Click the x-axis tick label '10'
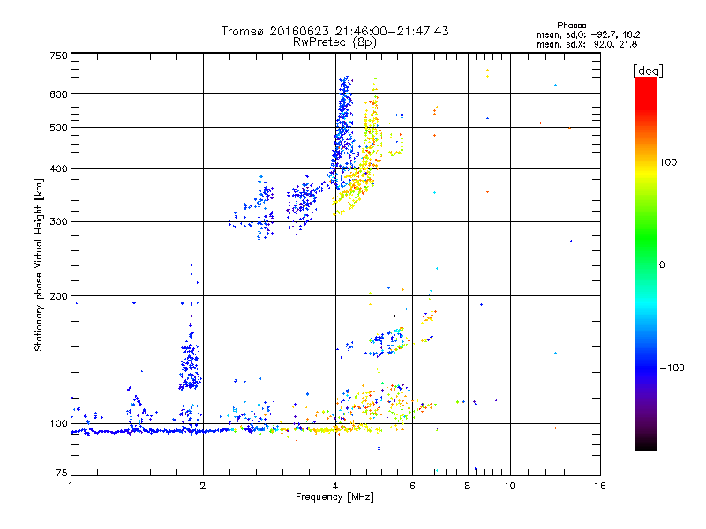 tap(510, 486)
